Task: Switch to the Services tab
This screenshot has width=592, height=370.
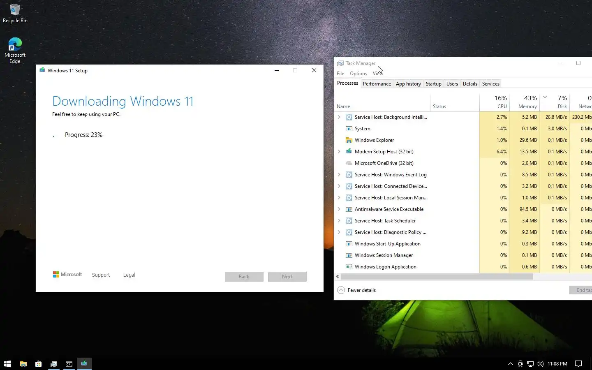Action: click(490, 84)
